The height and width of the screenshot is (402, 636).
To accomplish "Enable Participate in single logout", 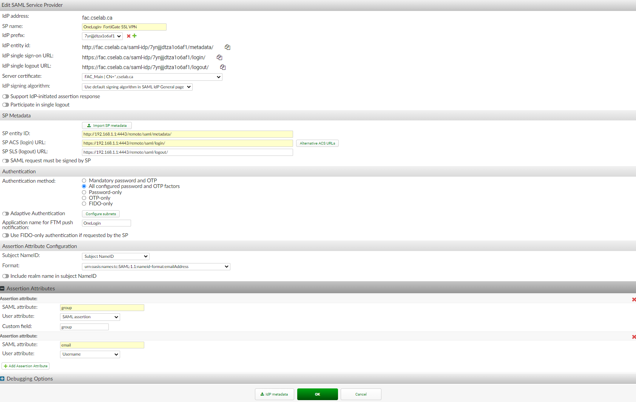I will 5,105.
